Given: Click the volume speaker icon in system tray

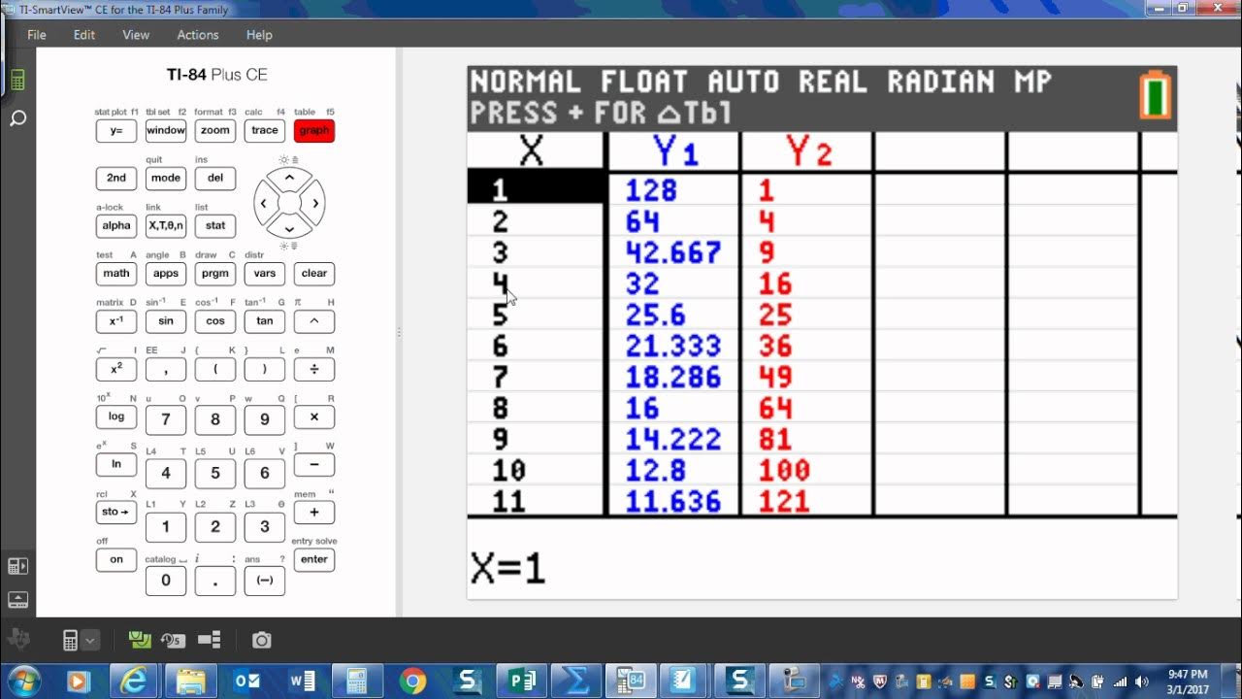Looking at the screenshot, I should (x=1142, y=682).
